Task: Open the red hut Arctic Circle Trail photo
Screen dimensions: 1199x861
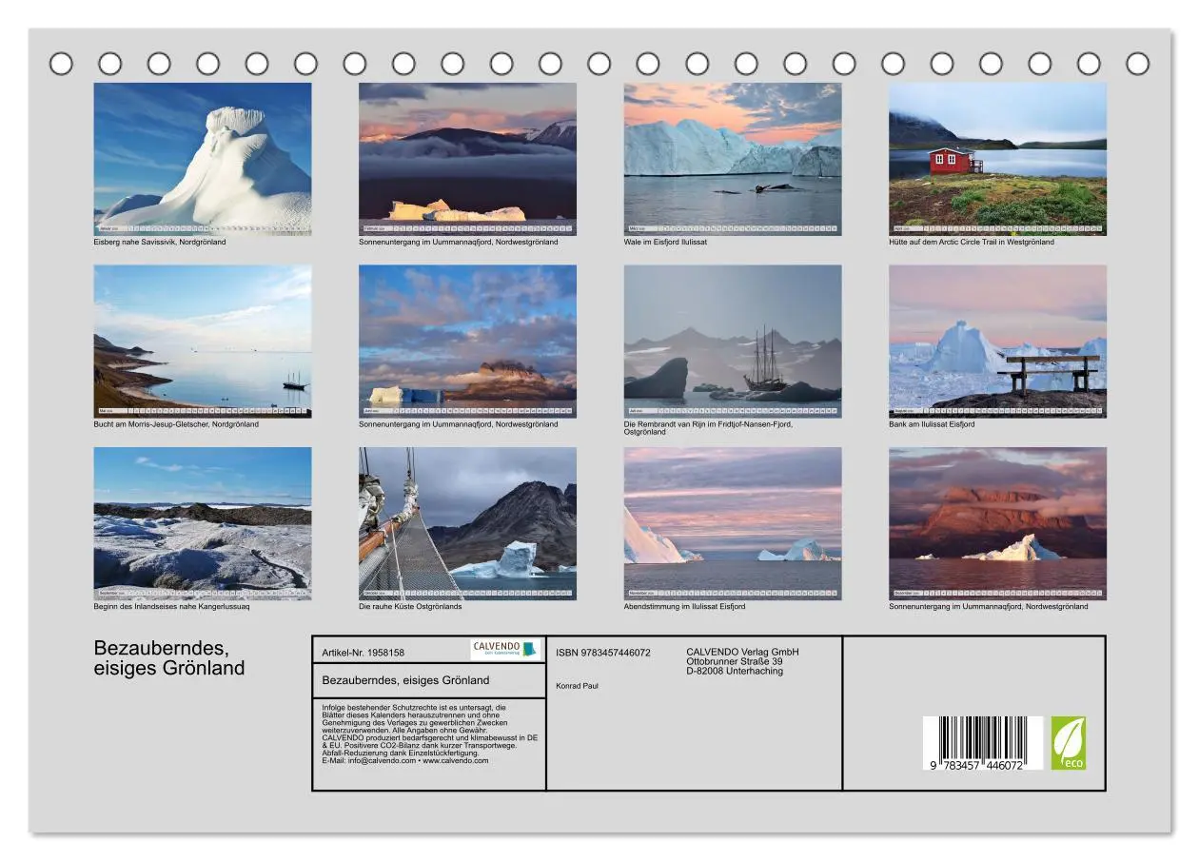Action: 998,159
